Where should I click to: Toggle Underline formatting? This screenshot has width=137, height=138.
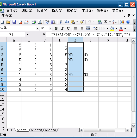click(x=68, y=29)
